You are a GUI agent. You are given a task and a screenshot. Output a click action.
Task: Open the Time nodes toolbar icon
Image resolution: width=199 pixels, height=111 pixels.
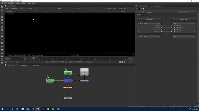2,13
